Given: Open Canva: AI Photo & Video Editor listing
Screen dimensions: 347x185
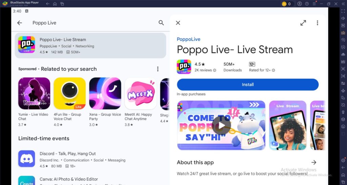Looking at the screenshot, I should point(90,180).
